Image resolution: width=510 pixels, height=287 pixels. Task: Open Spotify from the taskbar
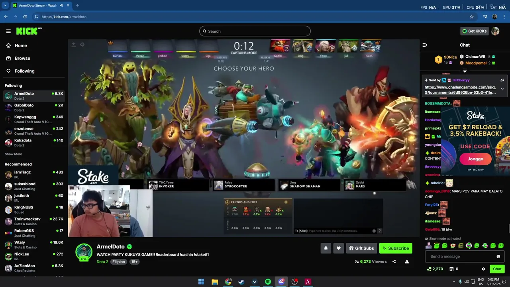[x=268, y=282]
